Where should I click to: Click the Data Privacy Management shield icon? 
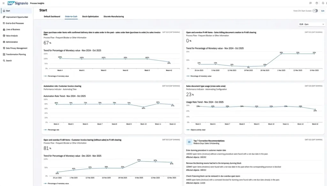pyautogui.click(x=4, y=48)
